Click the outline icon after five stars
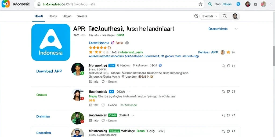 click(x=109, y=48)
